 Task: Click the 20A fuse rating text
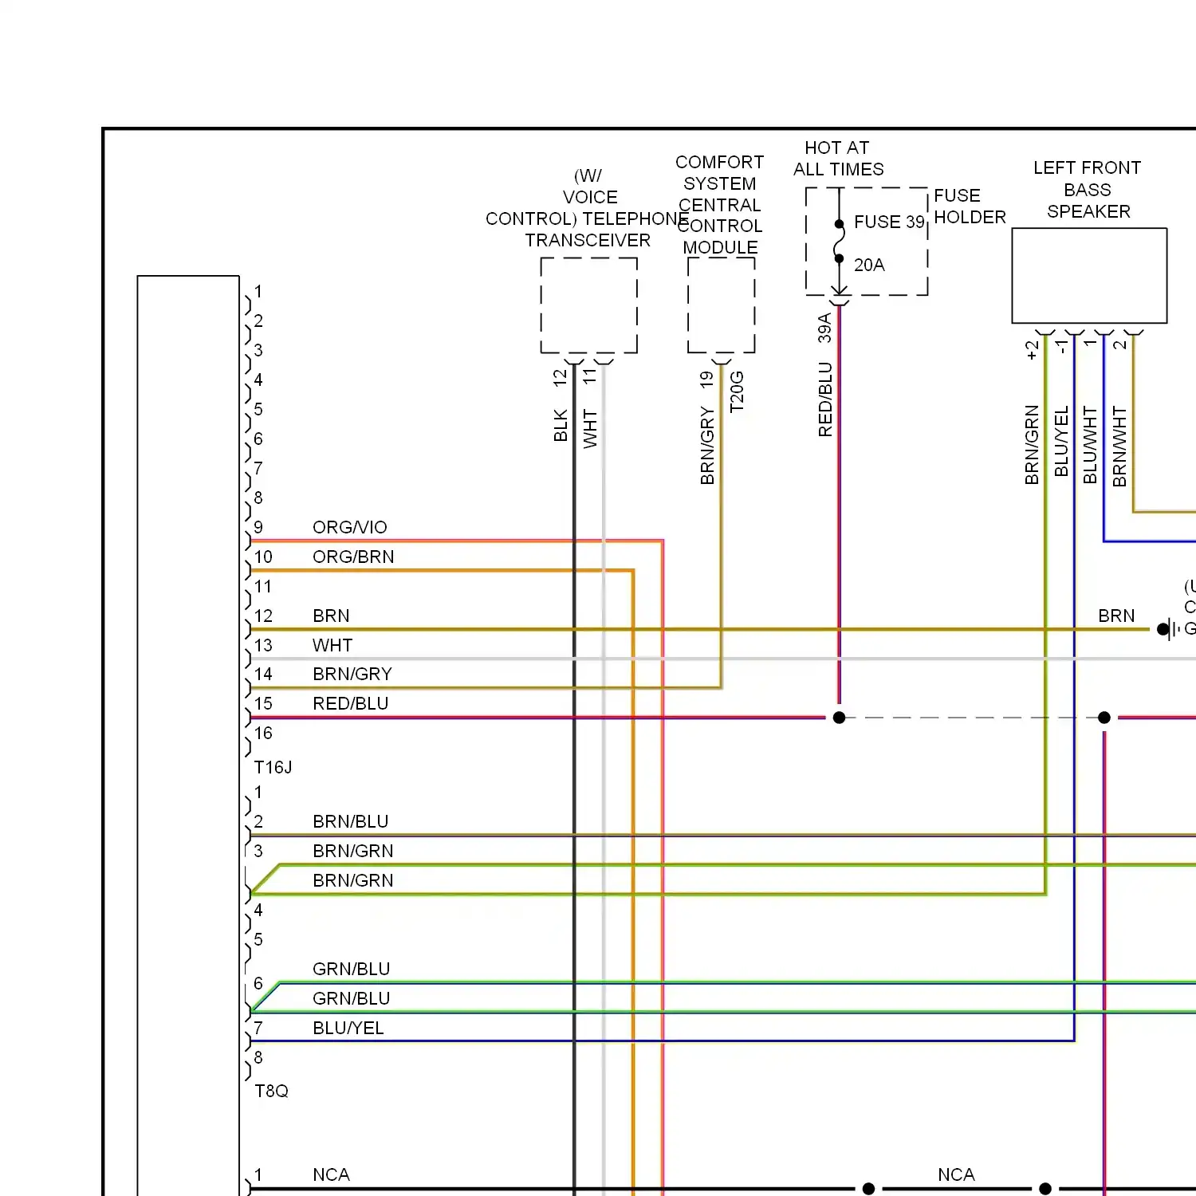[x=869, y=265]
